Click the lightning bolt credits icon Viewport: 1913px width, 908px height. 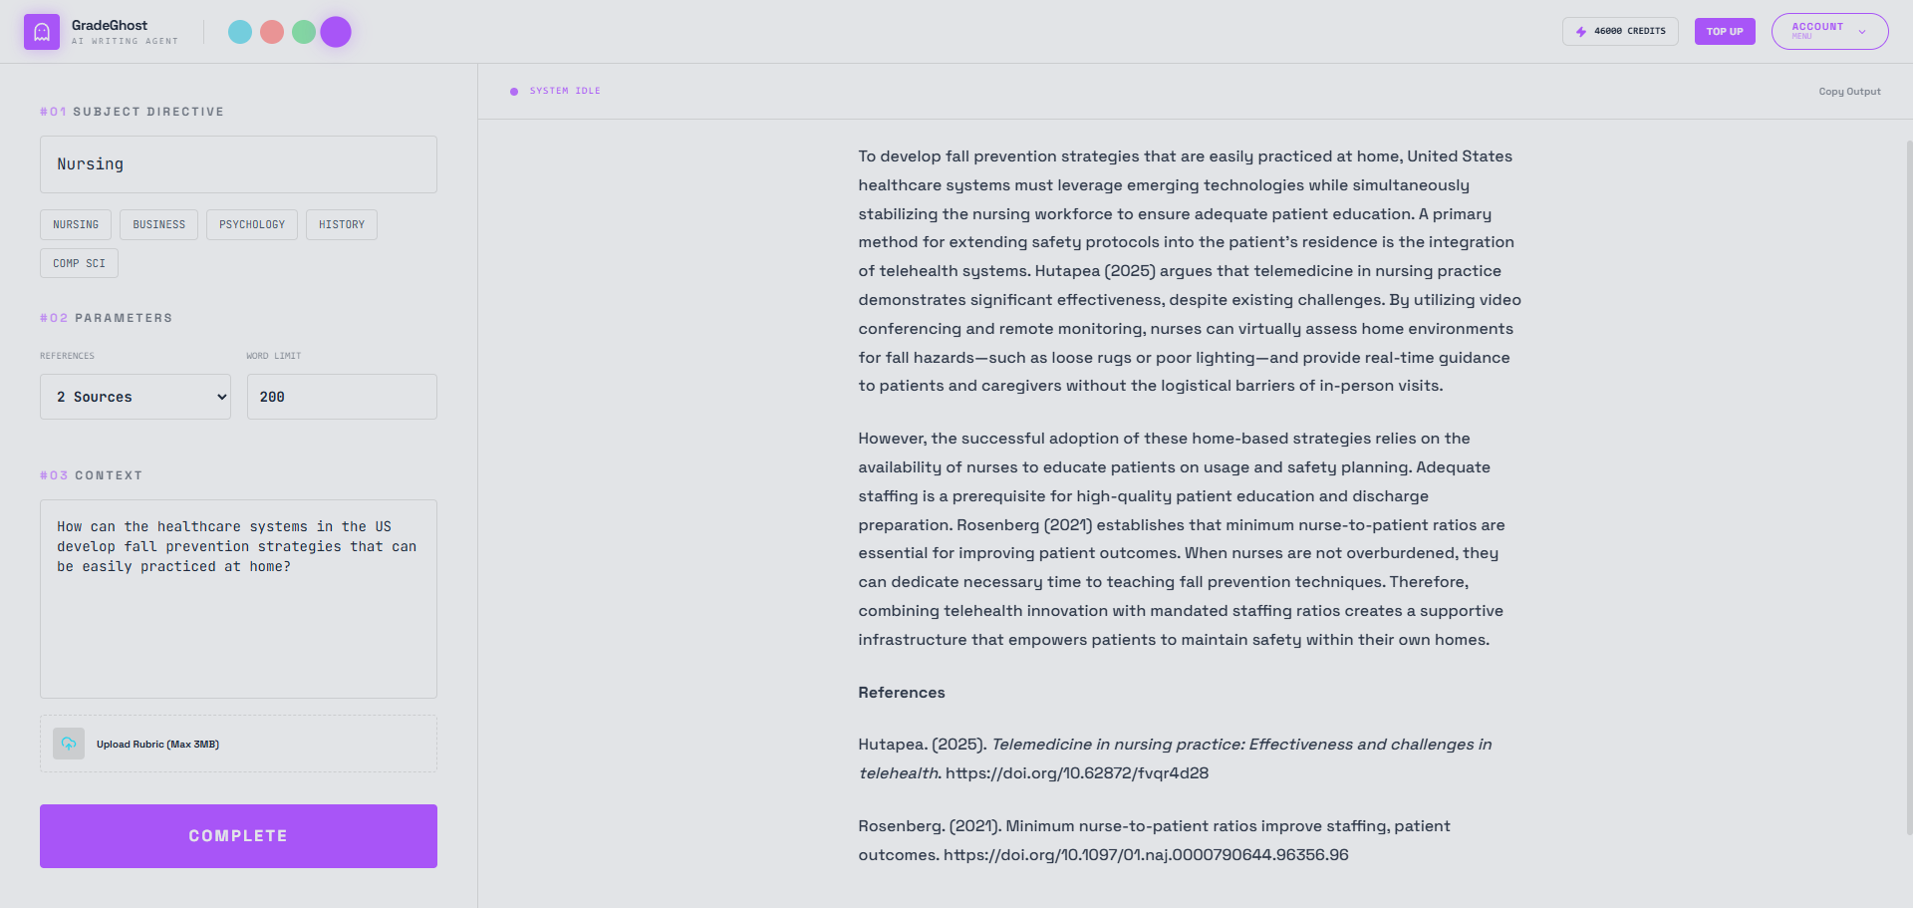[1581, 32]
